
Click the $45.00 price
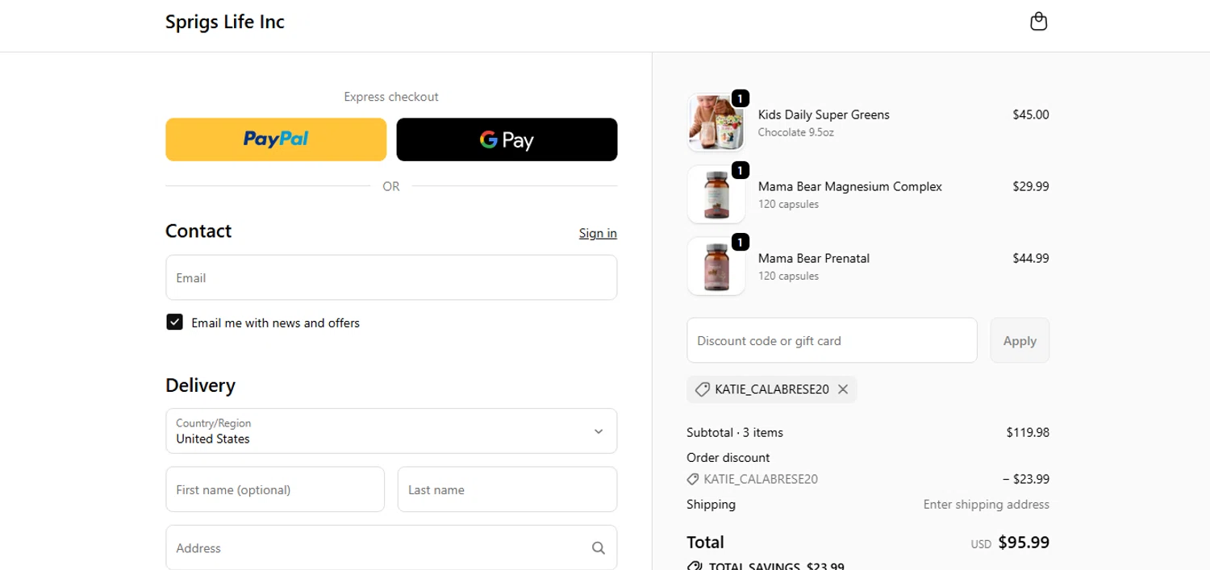click(x=1031, y=114)
